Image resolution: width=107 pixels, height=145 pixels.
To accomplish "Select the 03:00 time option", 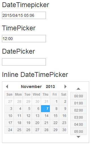I will [78, 117].
